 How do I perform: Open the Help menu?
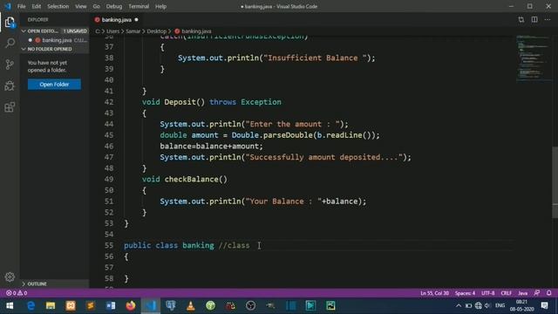(160, 6)
